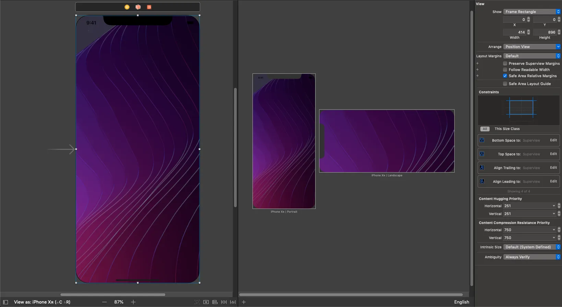The height and width of the screenshot is (307, 562).
Task: Edit the Top Space constraint
Action: point(553,154)
